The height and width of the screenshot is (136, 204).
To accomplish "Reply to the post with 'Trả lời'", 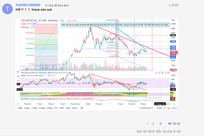I will [x=174, y=124].
